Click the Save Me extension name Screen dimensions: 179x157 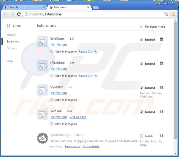[x=56, y=111]
